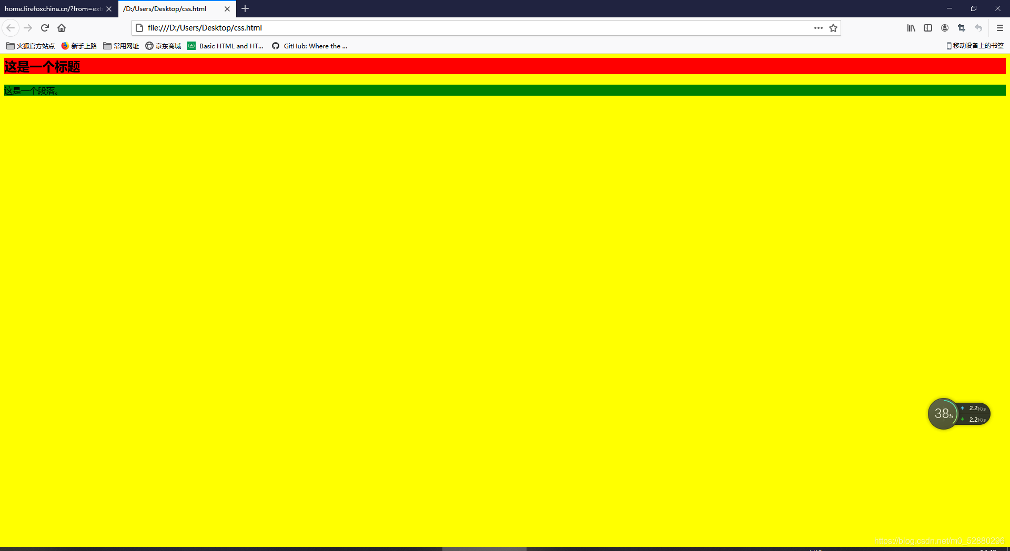Expand the 常用网址 bookmarks folder

[121, 46]
